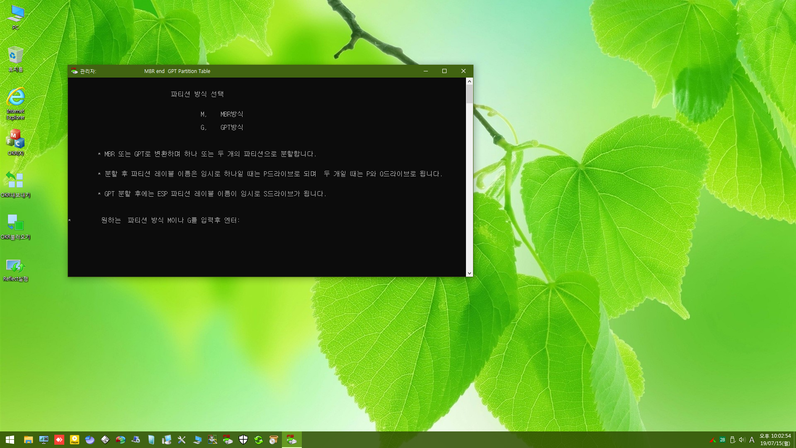Open File Explorer from the taskbar
Screen dimensions: 796x448
tap(28, 440)
